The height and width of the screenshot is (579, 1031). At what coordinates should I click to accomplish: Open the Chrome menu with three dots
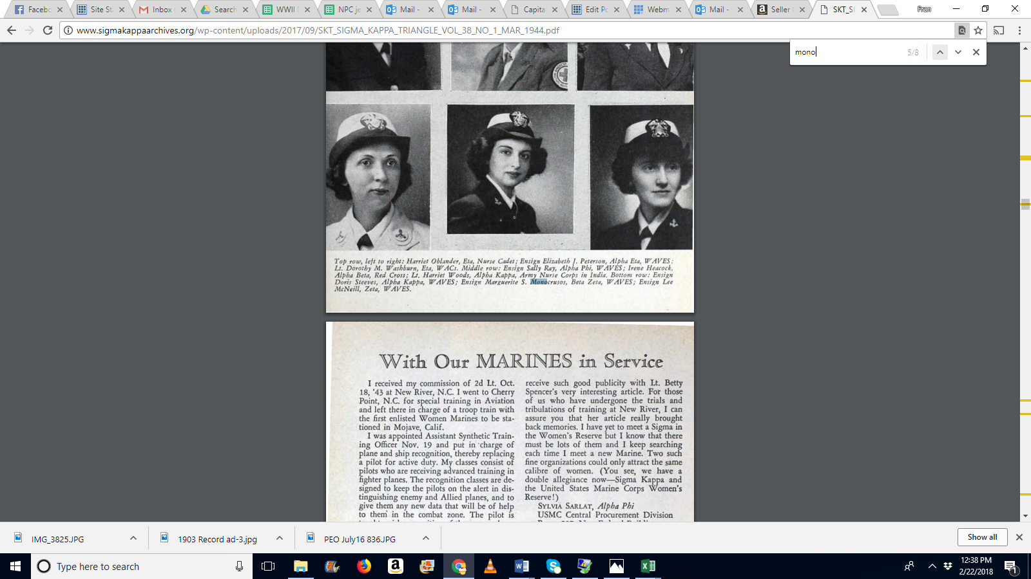point(1019,30)
